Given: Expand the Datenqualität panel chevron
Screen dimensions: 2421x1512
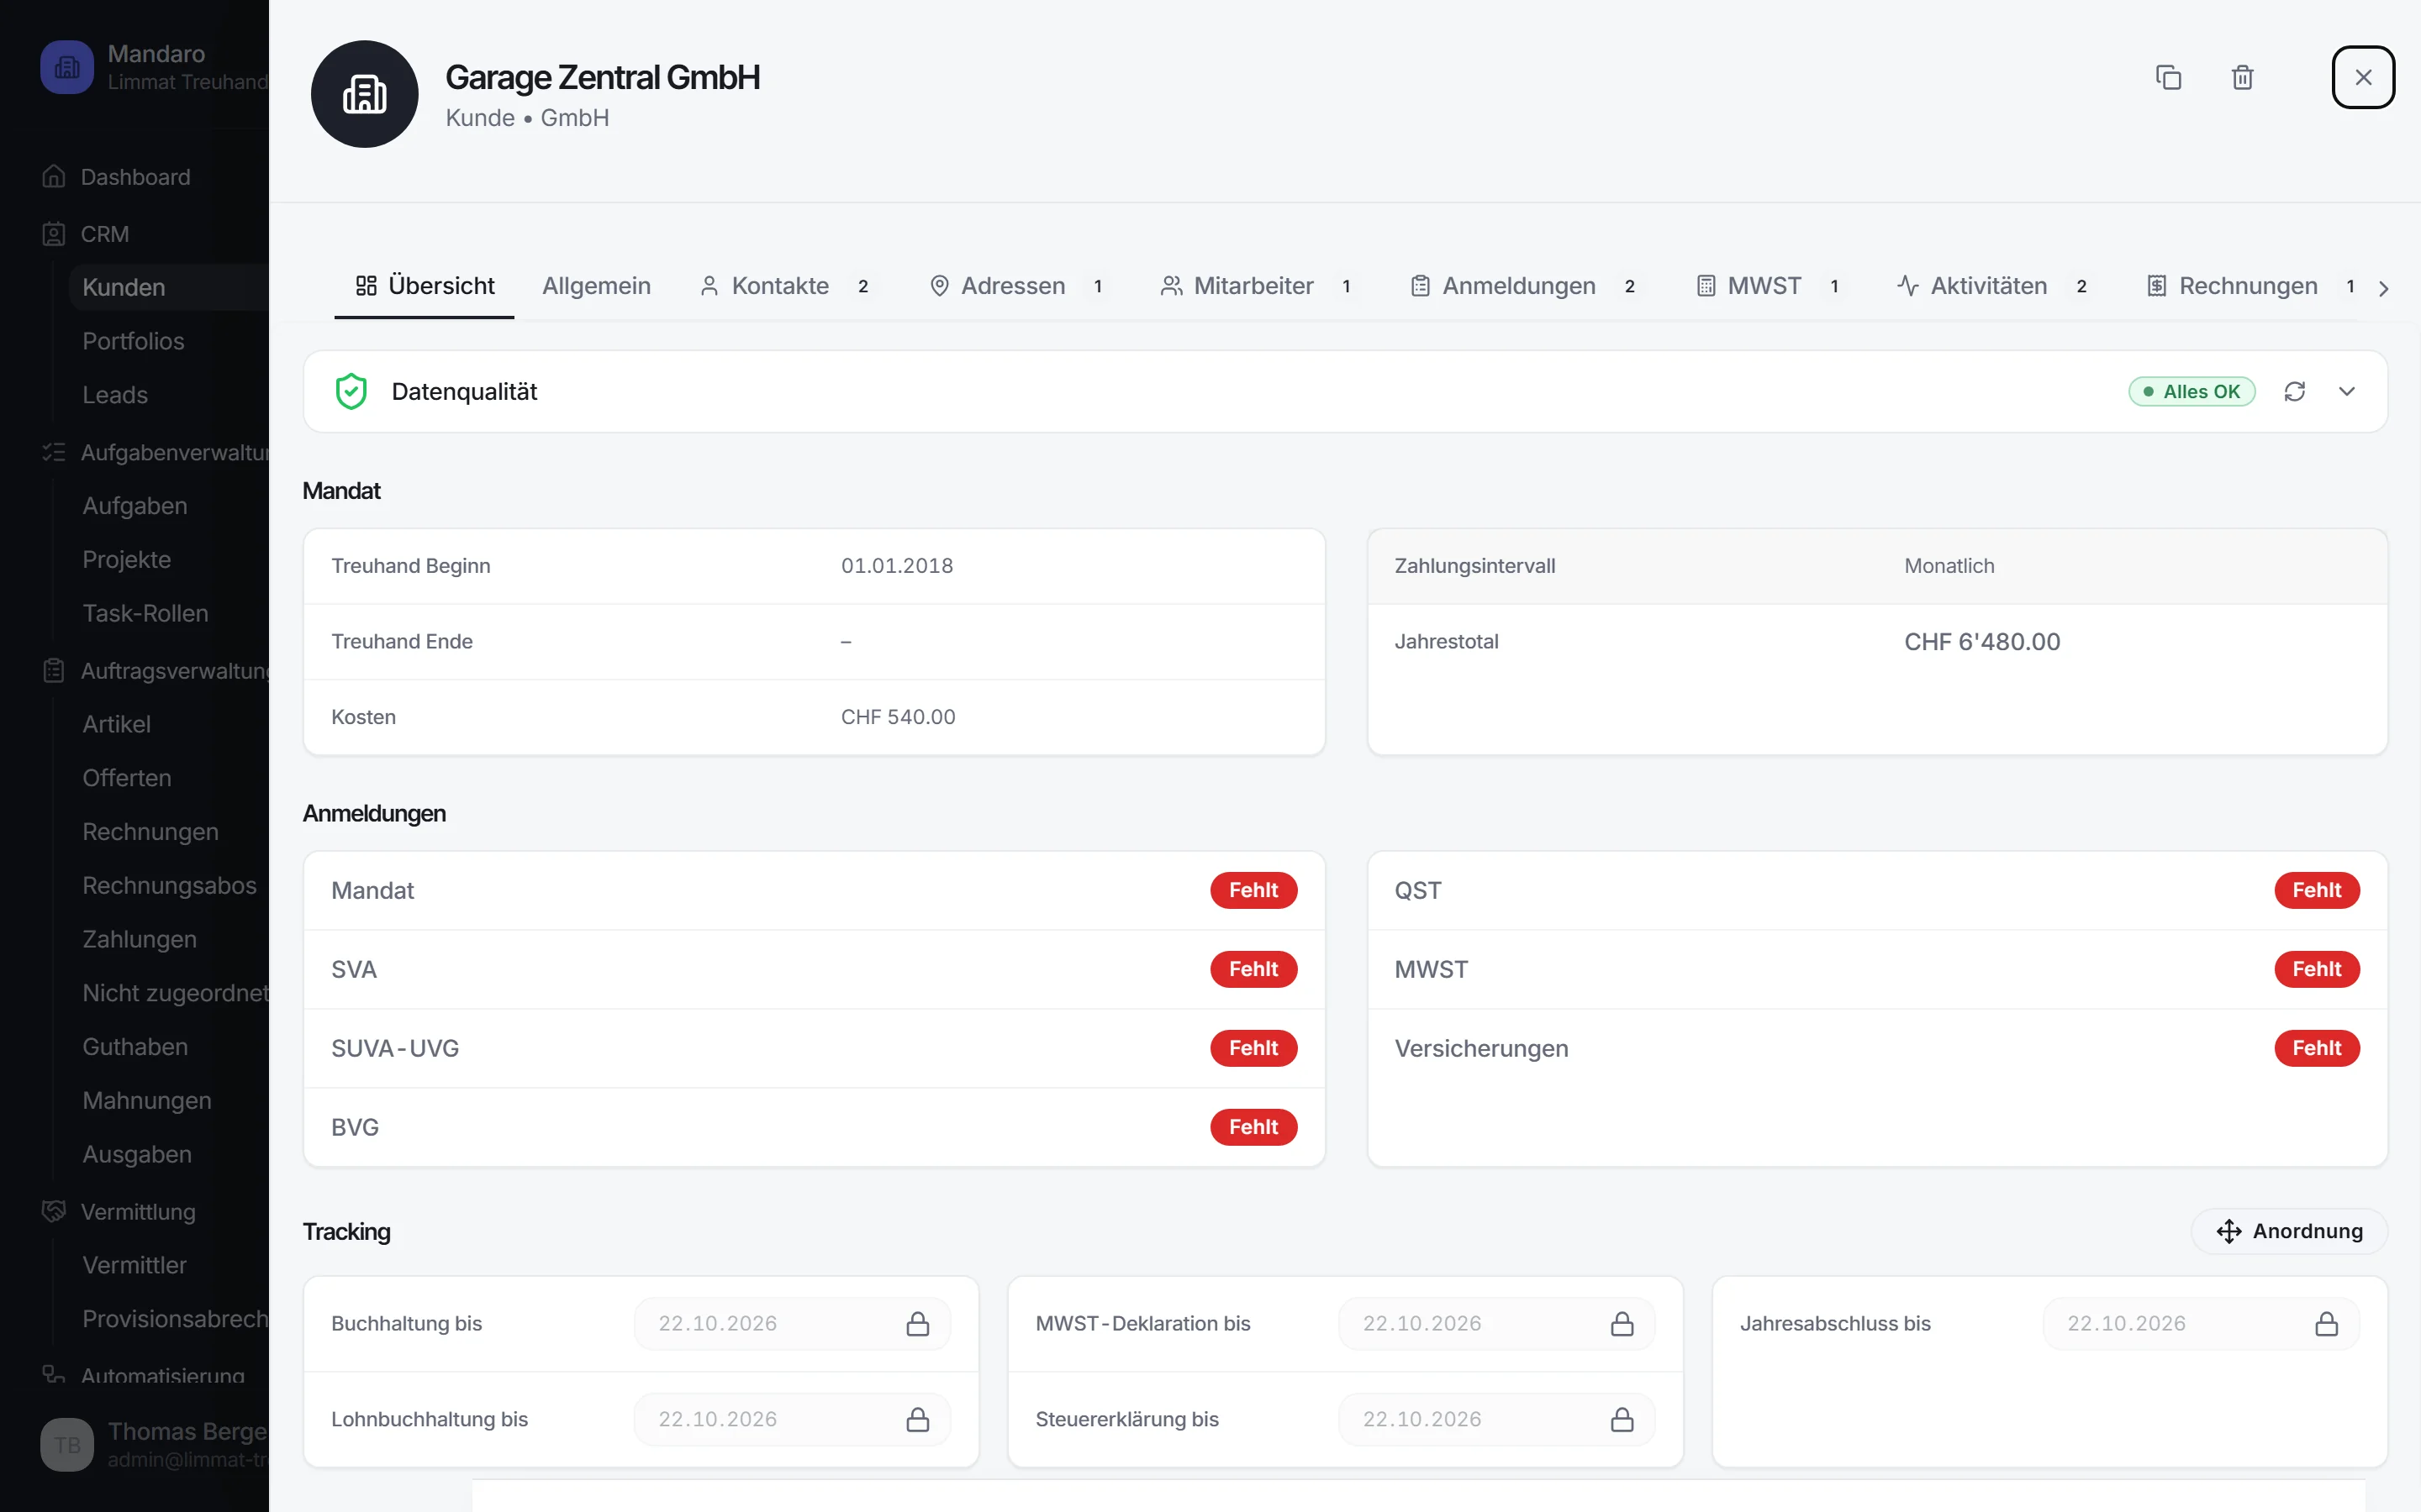Looking at the screenshot, I should click(2347, 391).
